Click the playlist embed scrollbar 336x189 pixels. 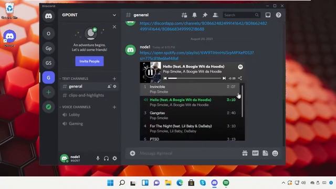(x=243, y=101)
